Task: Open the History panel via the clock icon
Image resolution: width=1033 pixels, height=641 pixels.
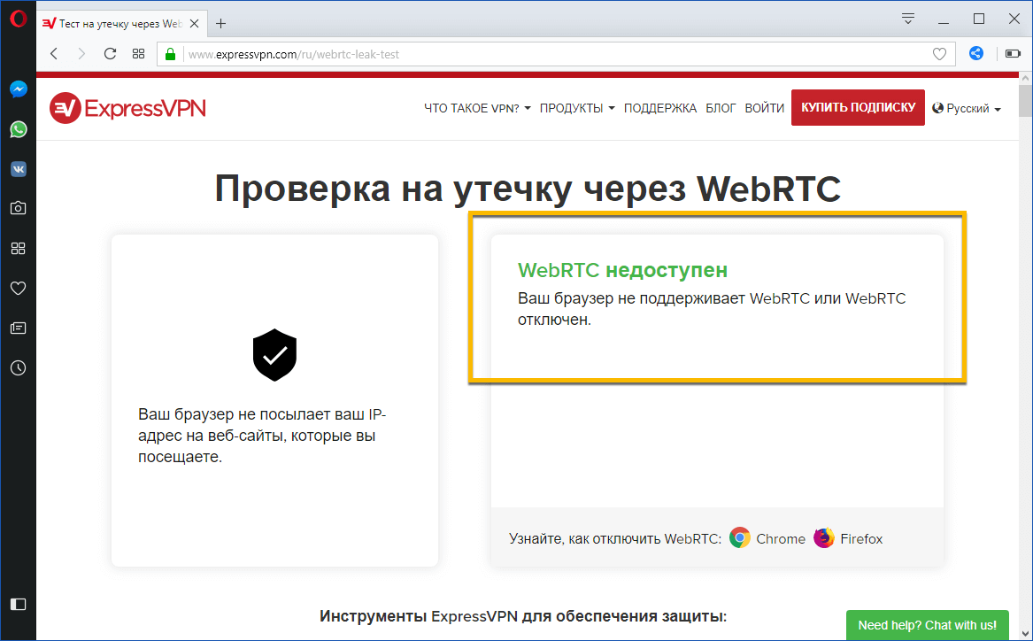Action: pos(18,367)
